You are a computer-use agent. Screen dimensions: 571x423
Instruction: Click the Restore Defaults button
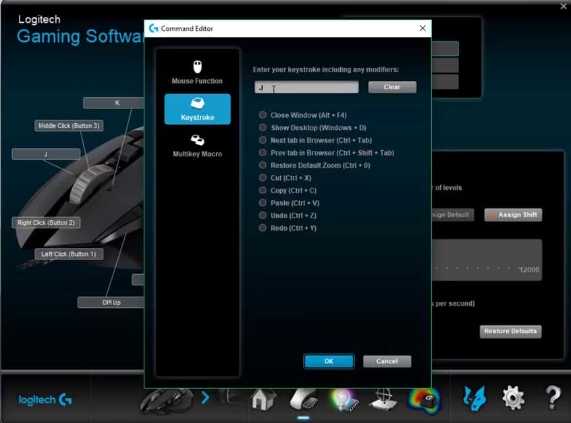[510, 331]
